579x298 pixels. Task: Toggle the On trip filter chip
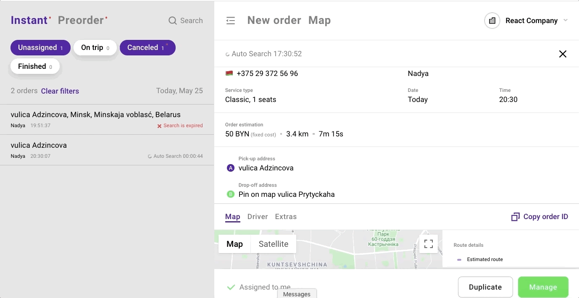(95, 48)
